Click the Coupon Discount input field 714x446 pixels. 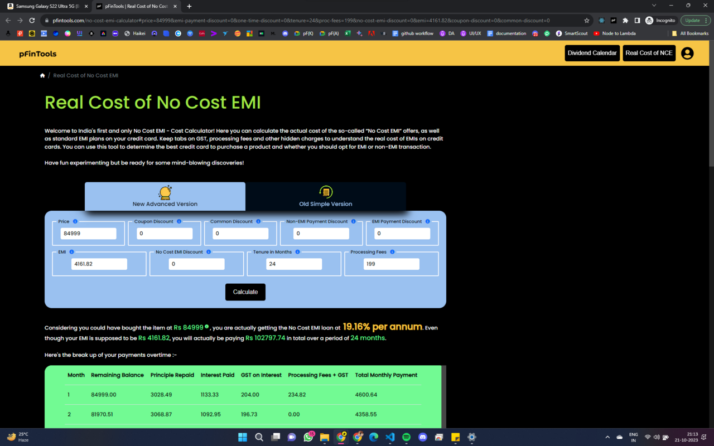point(164,234)
